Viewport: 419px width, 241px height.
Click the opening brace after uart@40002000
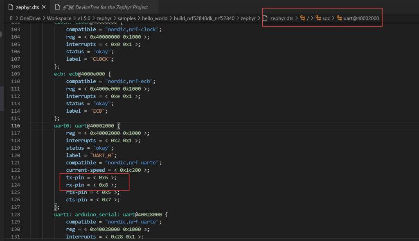(118, 125)
